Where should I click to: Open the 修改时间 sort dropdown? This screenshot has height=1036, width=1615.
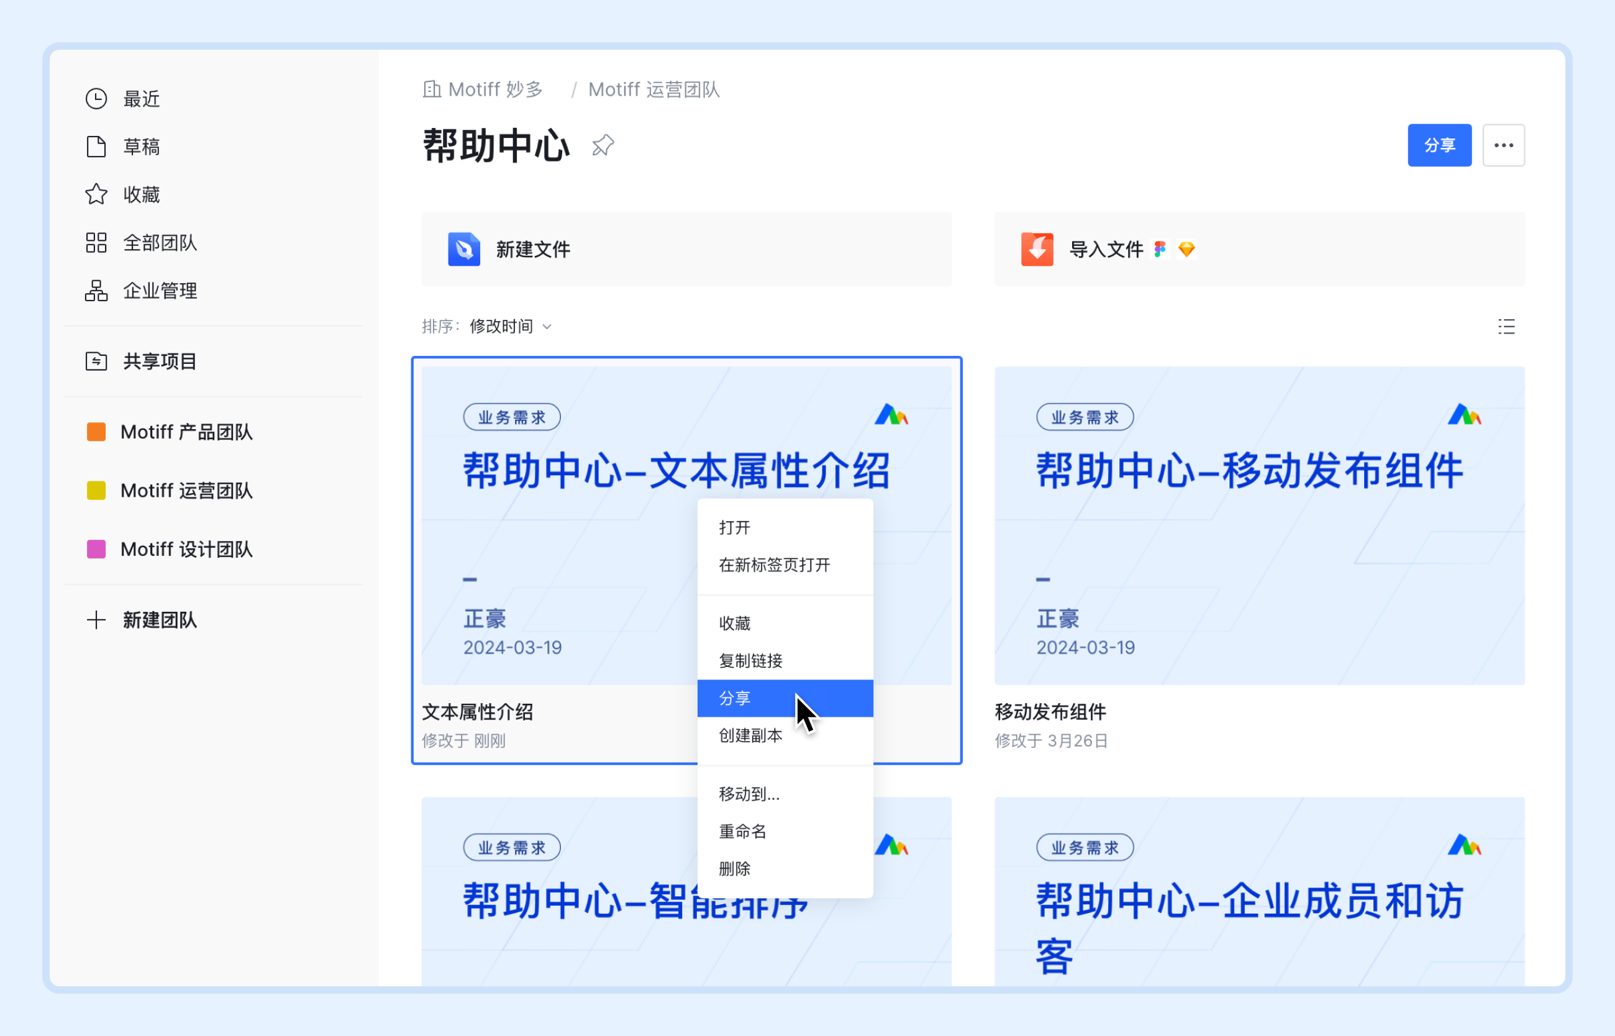(x=511, y=326)
